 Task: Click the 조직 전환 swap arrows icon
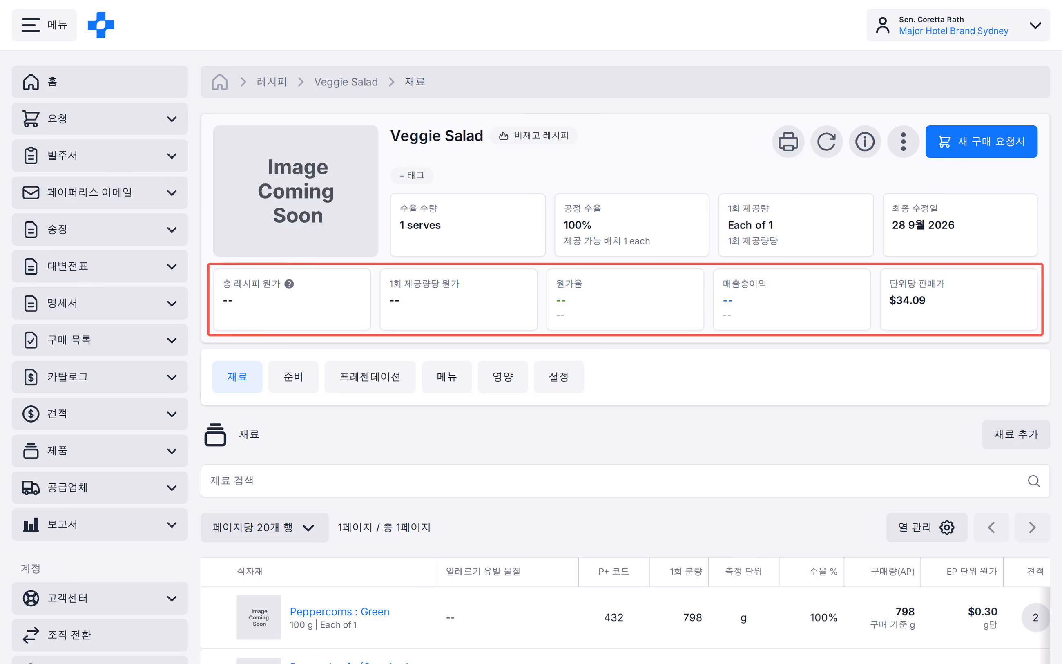pyautogui.click(x=31, y=635)
